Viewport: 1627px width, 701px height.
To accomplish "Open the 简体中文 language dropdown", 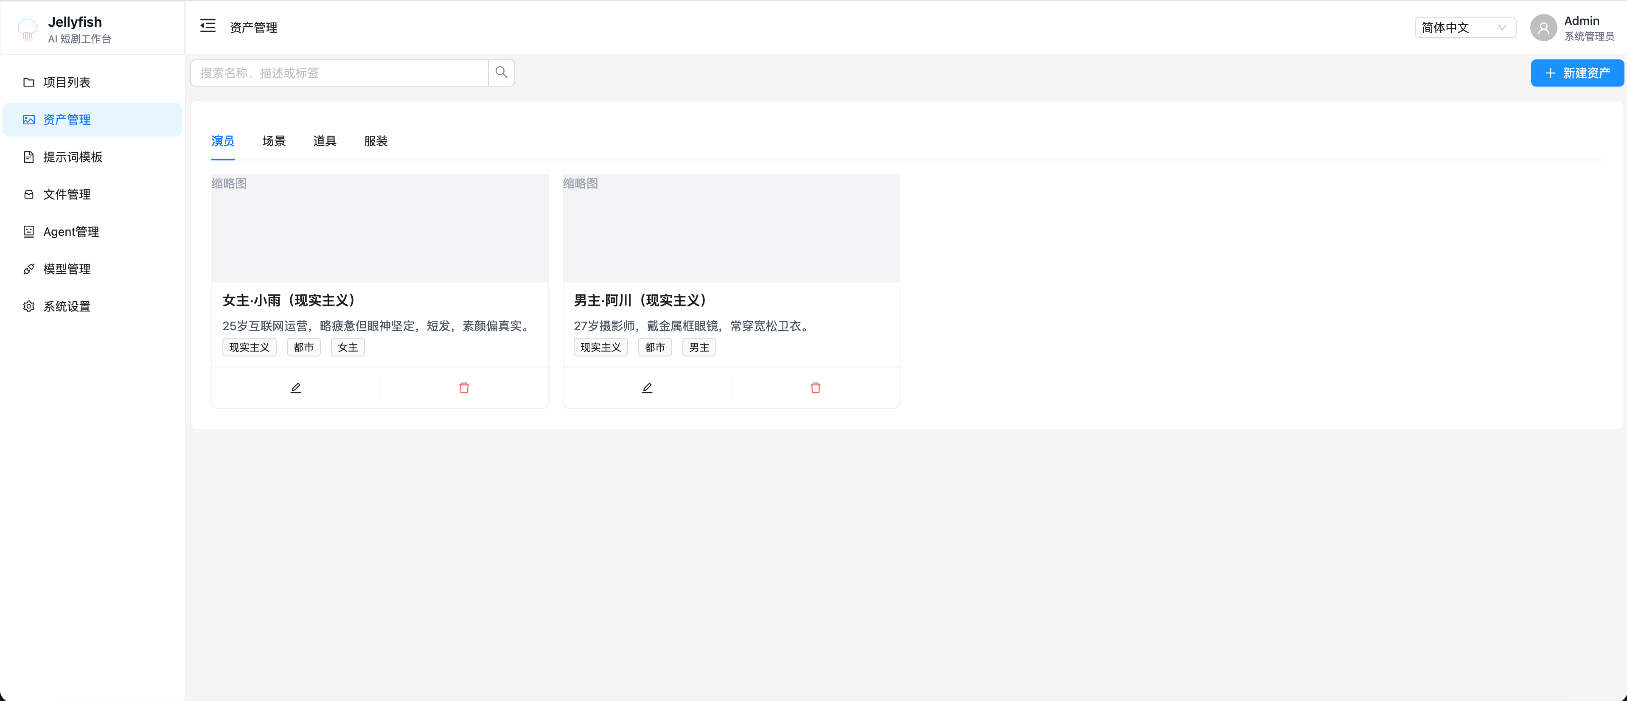I will tap(1464, 27).
